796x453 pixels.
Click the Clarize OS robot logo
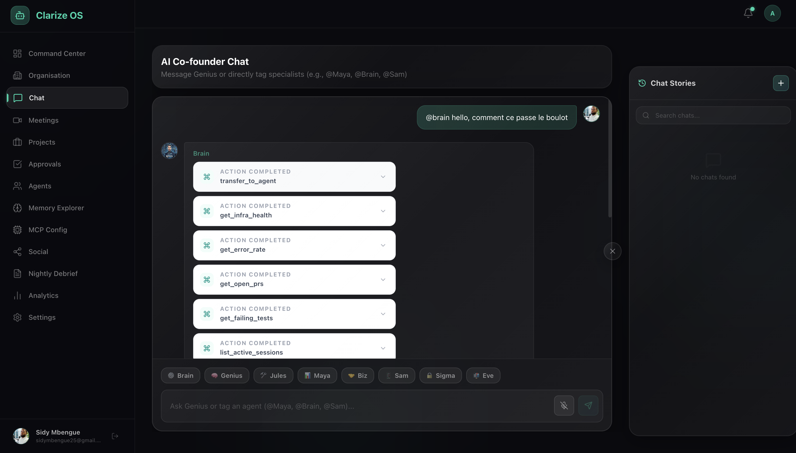(x=20, y=15)
